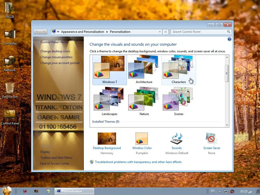Click the network tray icon
Screen dimensions: 260x195
click(226, 191)
